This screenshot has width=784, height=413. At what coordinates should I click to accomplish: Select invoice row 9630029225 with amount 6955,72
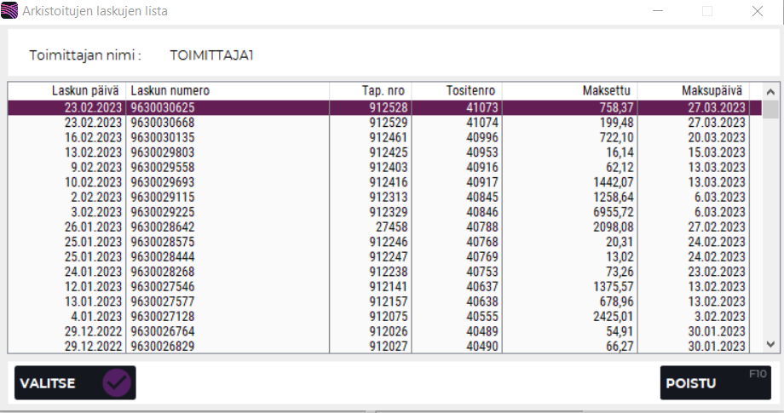[163, 212]
